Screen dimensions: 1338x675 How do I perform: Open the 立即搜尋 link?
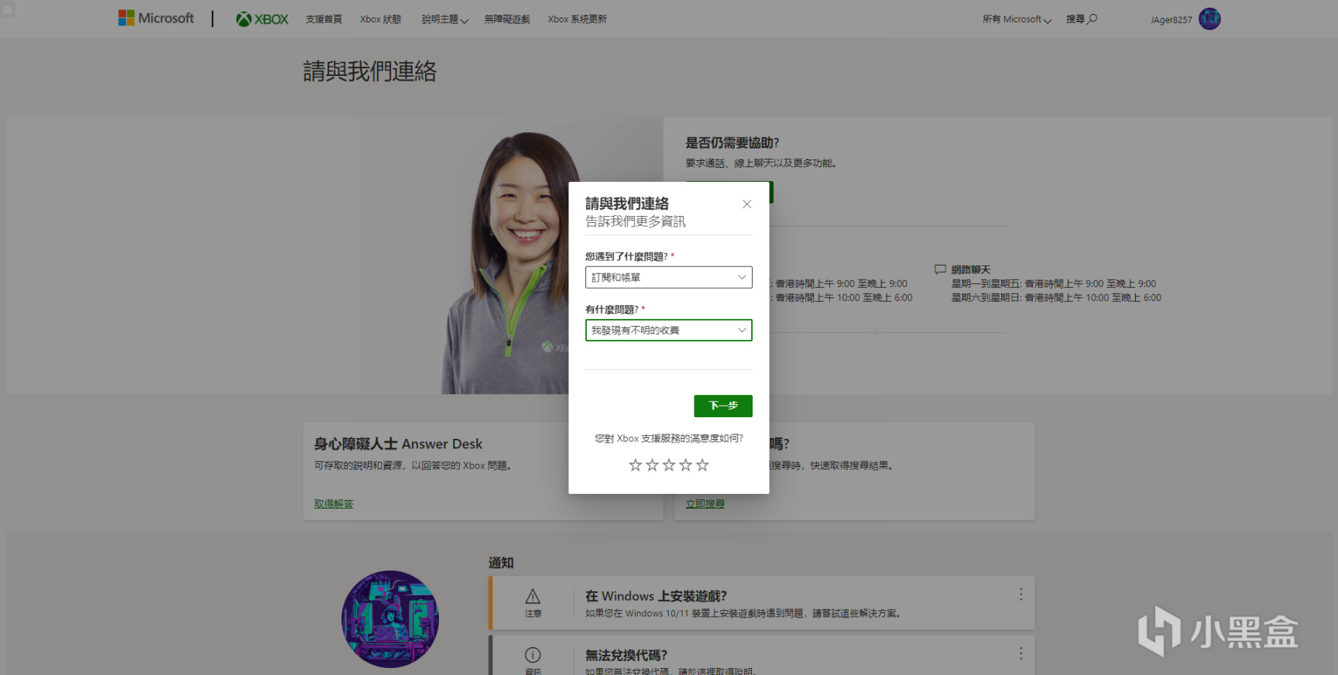[705, 504]
